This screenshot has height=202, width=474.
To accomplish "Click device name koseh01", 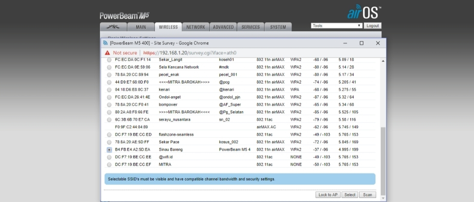I will (x=226, y=60).
